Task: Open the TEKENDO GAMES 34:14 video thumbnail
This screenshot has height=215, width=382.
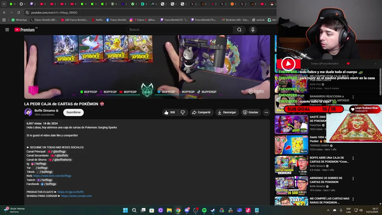Action: click(x=291, y=145)
